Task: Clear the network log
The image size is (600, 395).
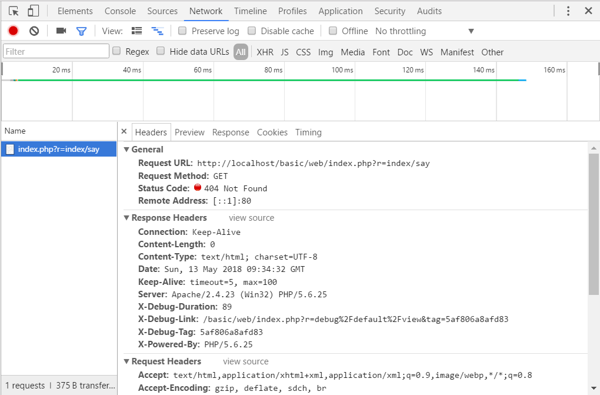Action: [x=34, y=31]
